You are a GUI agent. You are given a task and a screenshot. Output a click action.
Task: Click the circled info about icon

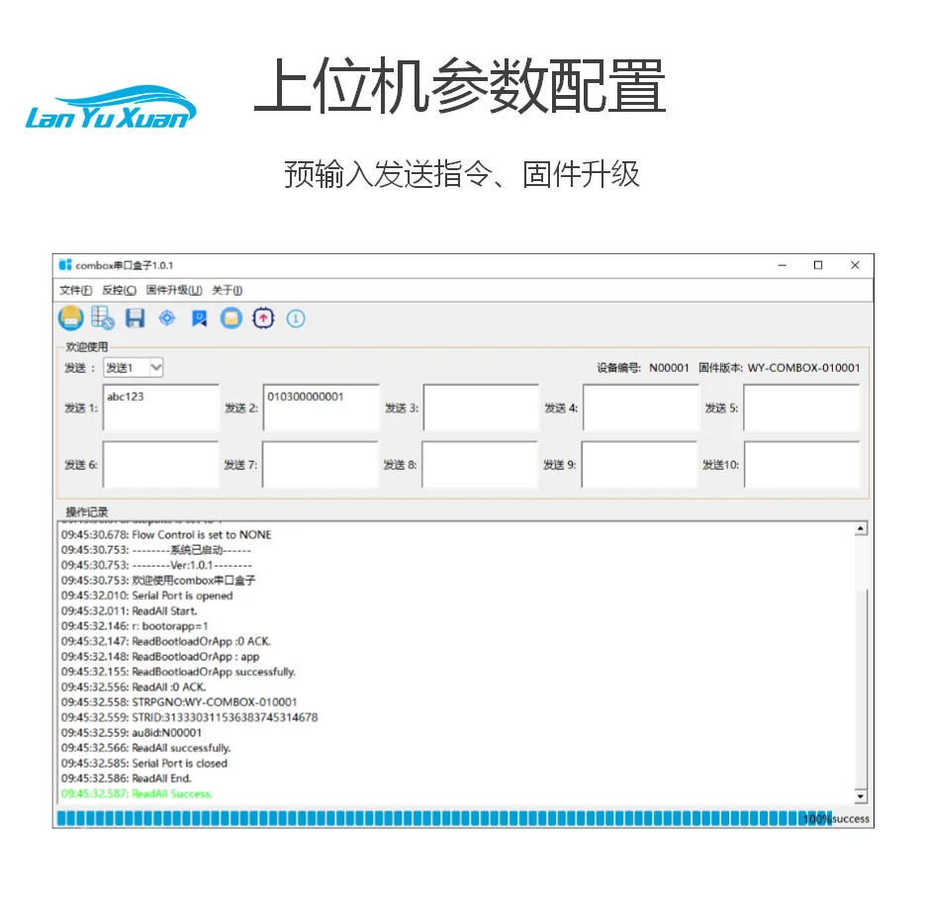296,320
